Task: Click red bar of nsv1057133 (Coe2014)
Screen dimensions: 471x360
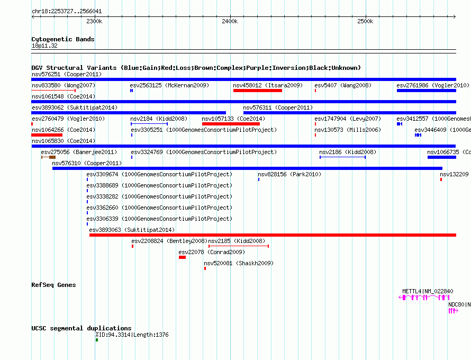Action: pyautogui.click(x=231, y=124)
